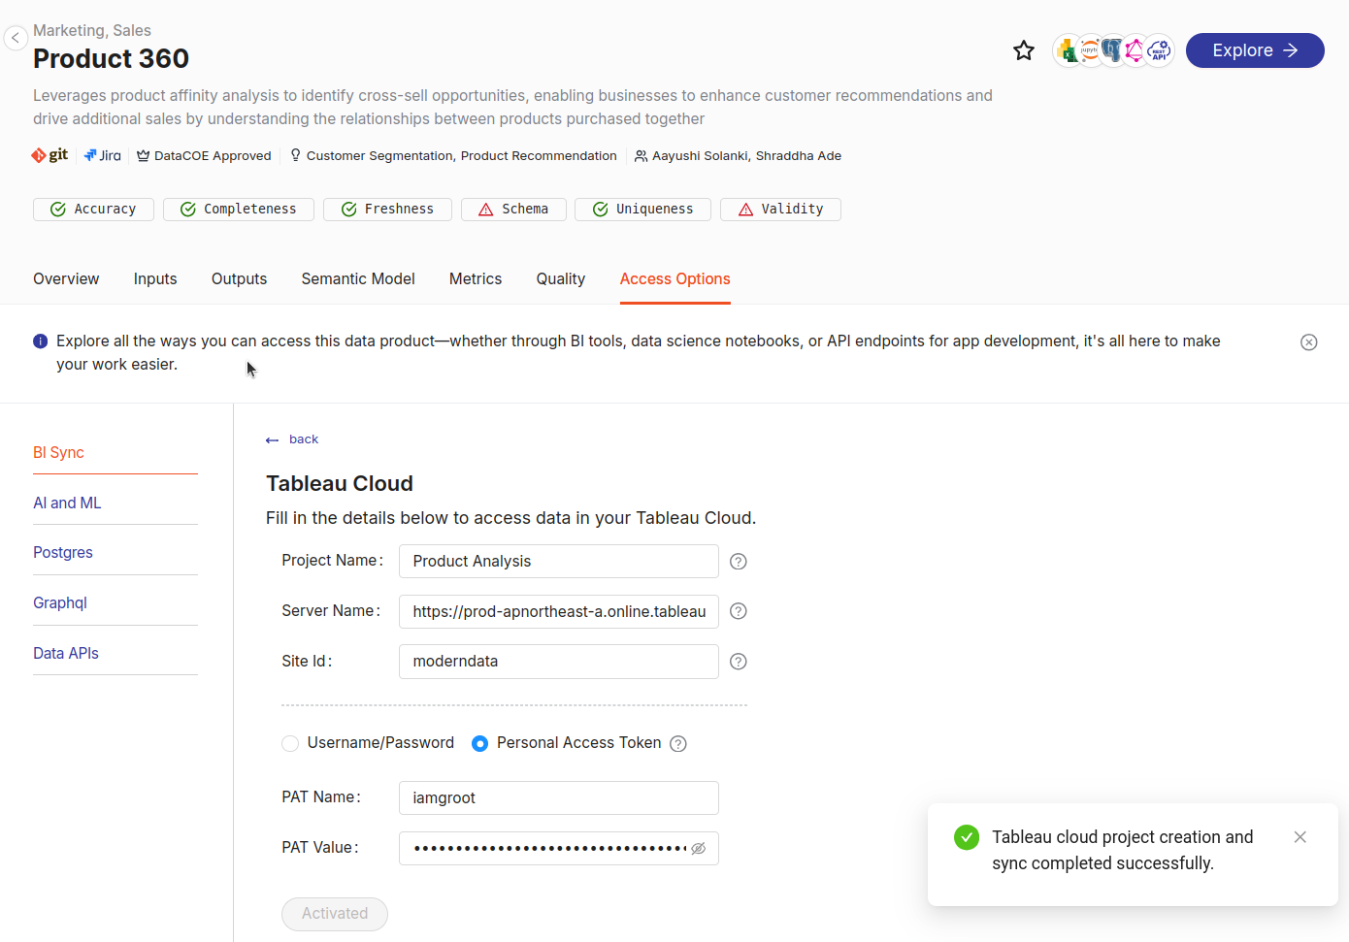Go back using the top-left chevron

tap(16, 38)
